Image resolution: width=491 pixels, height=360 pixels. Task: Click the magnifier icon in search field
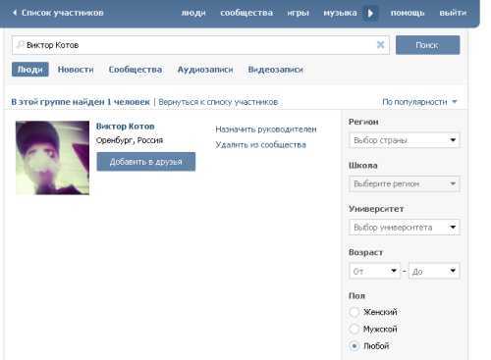click(20, 44)
